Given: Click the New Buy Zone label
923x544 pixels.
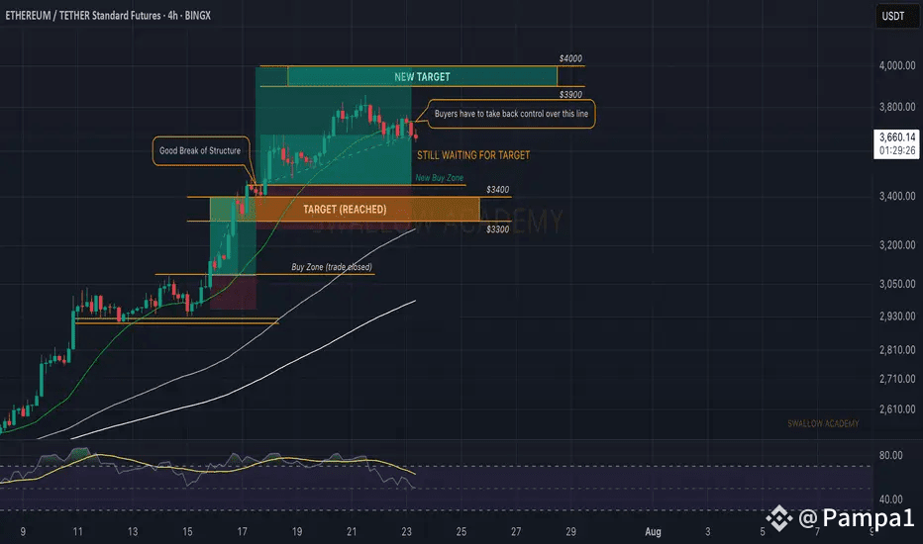Looking at the screenshot, I should 439,178.
